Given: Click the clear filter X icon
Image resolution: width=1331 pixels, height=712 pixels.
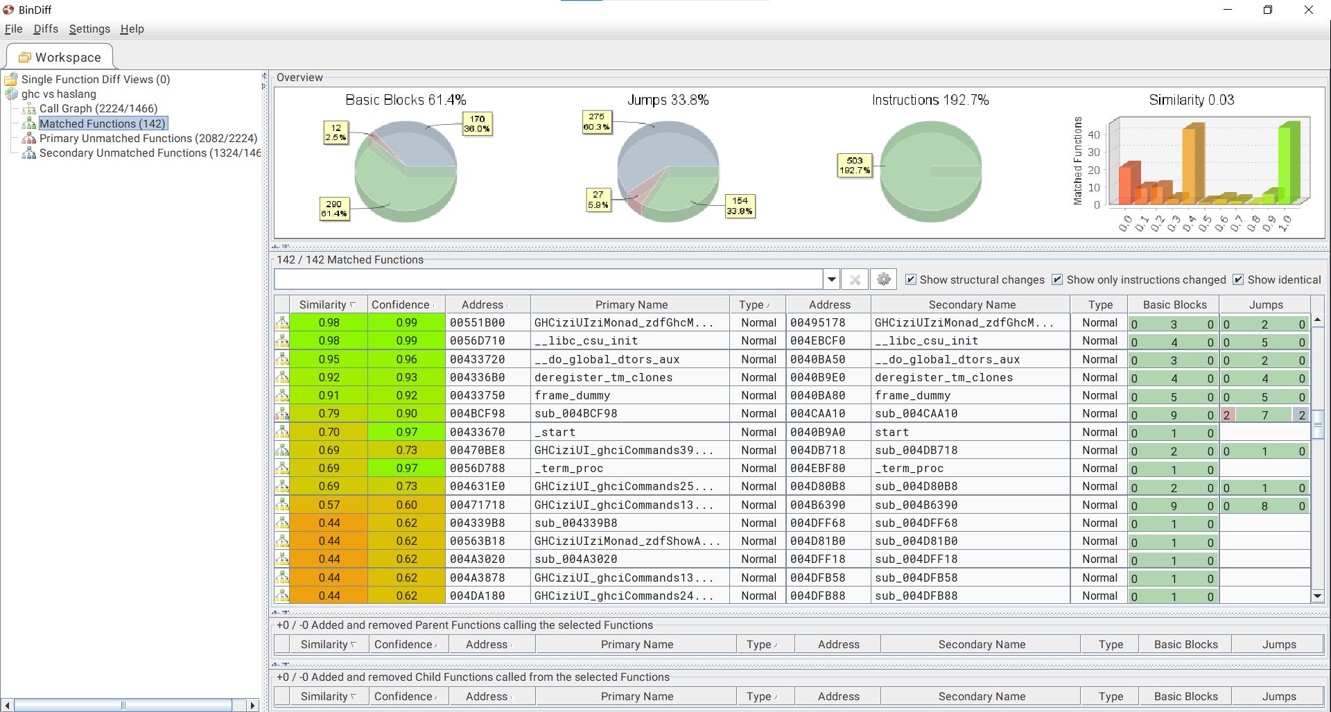Looking at the screenshot, I should tap(855, 279).
